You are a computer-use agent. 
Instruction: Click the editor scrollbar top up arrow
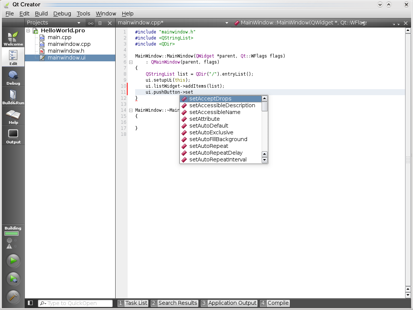tap(408, 31)
